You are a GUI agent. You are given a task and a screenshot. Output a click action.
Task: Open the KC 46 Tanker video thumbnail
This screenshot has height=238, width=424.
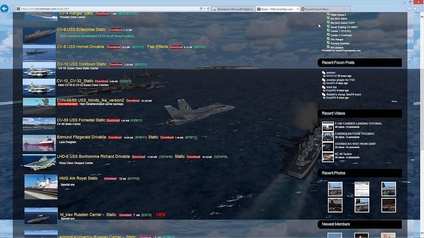pos(328,157)
